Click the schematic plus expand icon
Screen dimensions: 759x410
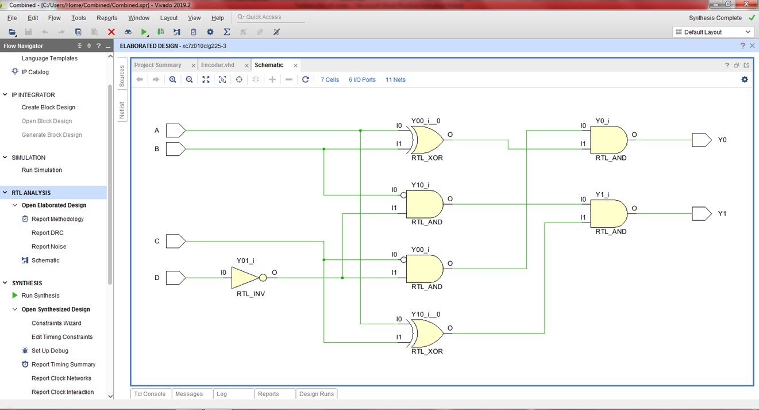[272, 79]
